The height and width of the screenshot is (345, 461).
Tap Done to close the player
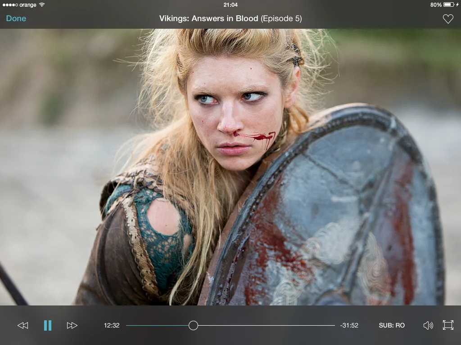tap(16, 18)
